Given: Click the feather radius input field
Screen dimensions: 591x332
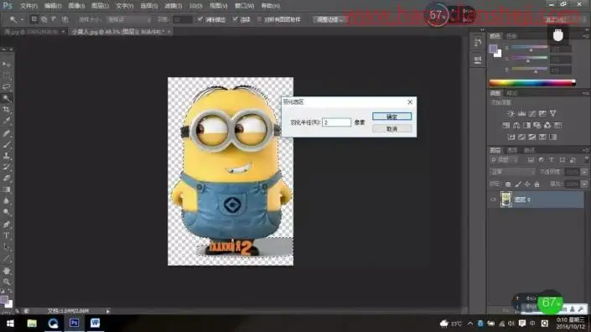Looking at the screenshot, I should [x=337, y=122].
